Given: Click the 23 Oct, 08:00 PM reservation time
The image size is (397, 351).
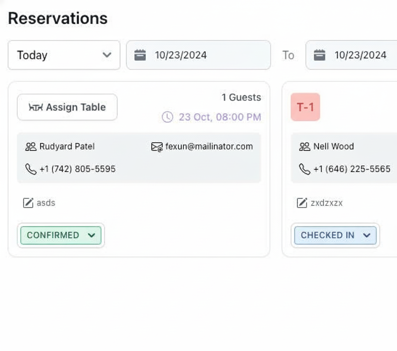Looking at the screenshot, I should [x=220, y=117].
